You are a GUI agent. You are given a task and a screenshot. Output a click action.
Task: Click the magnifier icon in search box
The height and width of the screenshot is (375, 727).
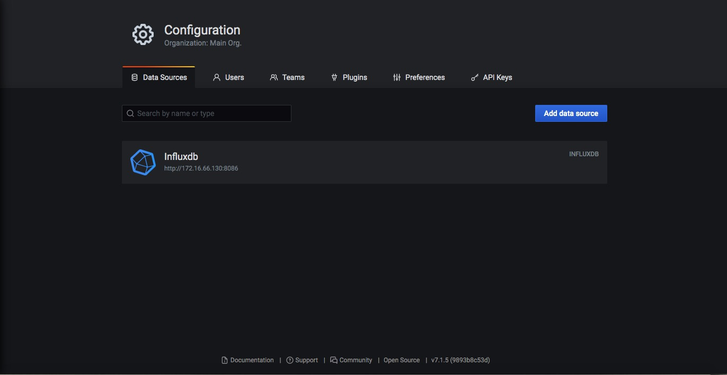[130, 113]
